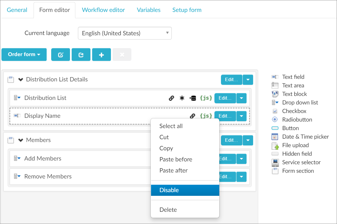Open the Order form dropdown menu
Screen dimensions: 337x224
pyautogui.click(x=24, y=54)
